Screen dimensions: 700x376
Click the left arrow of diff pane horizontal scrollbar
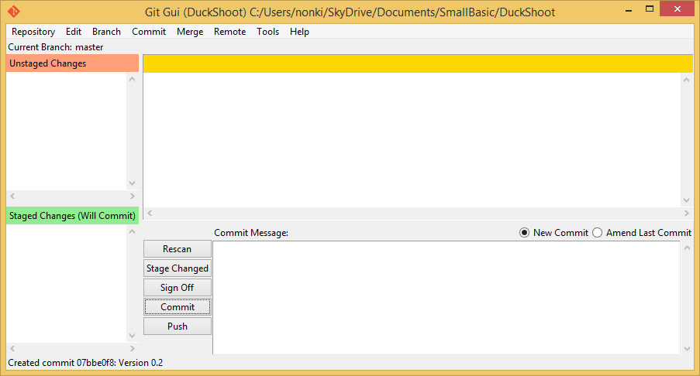(x=150, y=213)
